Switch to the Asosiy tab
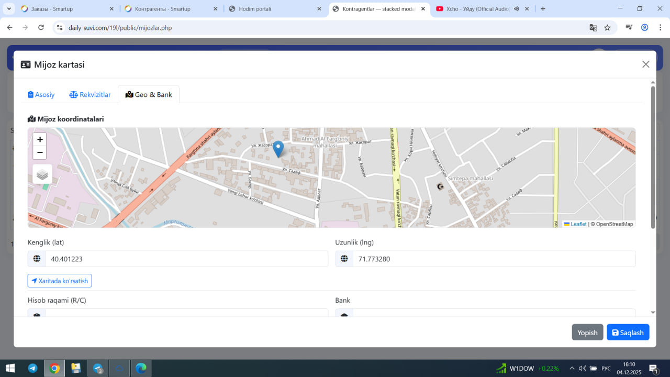This screenshot has width=670, height=377. click(x=41, y=95)
